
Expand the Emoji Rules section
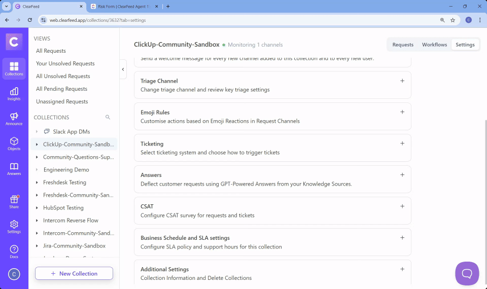[402, 112]
